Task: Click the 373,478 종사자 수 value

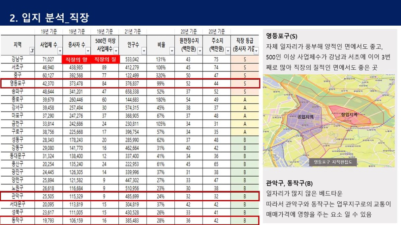Action: [x=77, y=84]
